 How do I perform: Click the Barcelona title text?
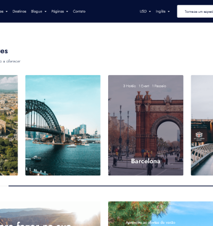tap(146, 161)
